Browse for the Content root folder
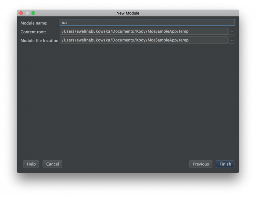 pyautogui.click(x=232, y=31)
